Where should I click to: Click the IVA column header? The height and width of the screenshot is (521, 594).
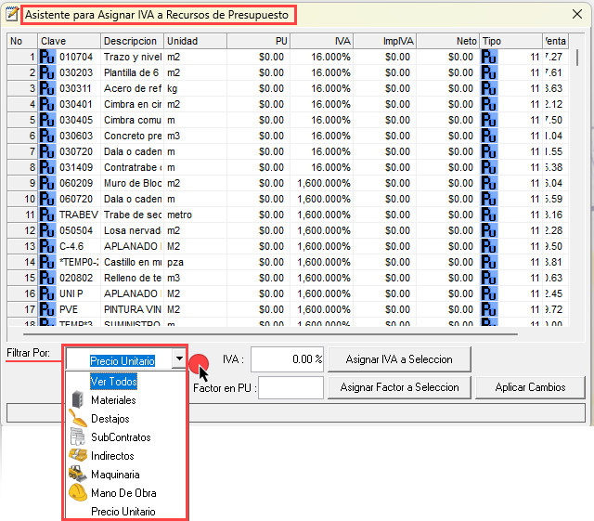pos(322,41)
